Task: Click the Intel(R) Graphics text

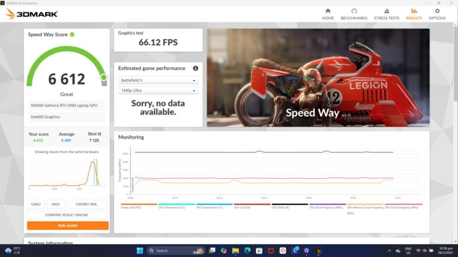Action: pos(45,117)
